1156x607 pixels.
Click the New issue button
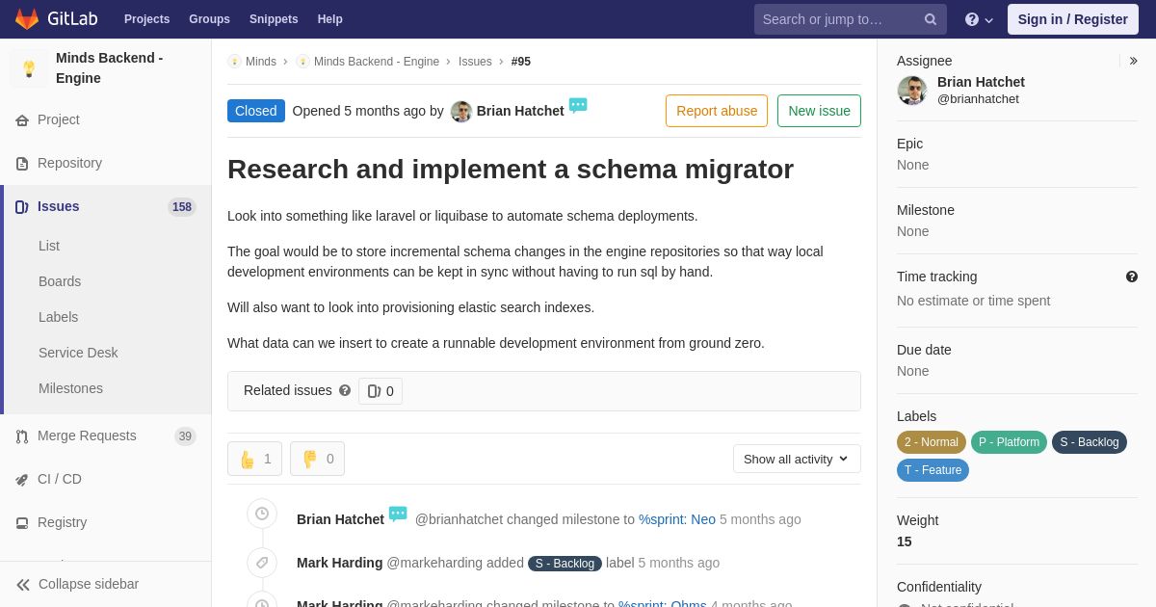[819, 111]
